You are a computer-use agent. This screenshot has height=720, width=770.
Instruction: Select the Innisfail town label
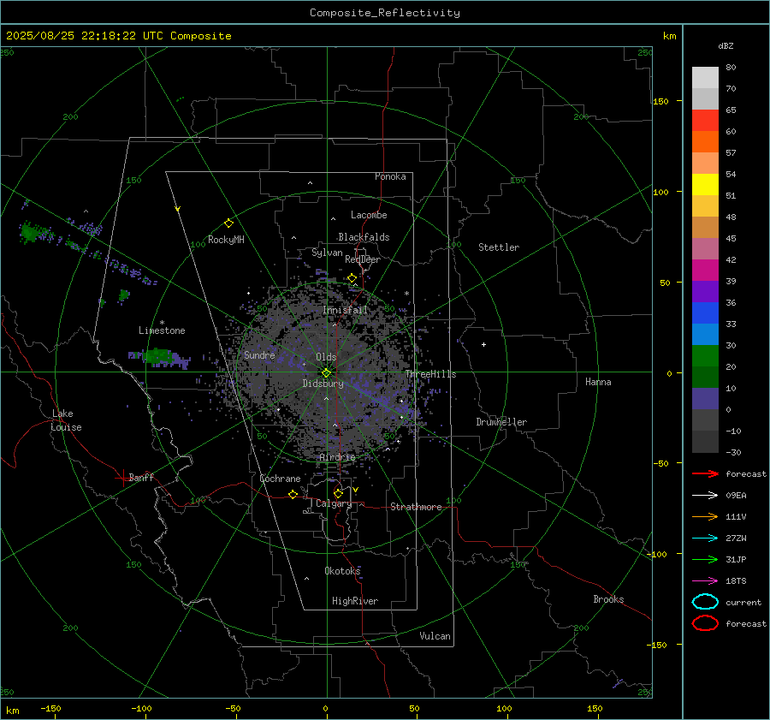tap(345, 310)
